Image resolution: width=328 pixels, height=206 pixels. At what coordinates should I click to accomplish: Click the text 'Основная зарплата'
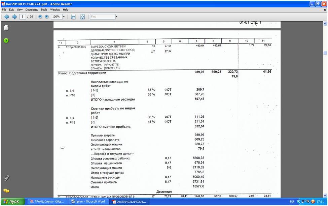coord(105,140)
